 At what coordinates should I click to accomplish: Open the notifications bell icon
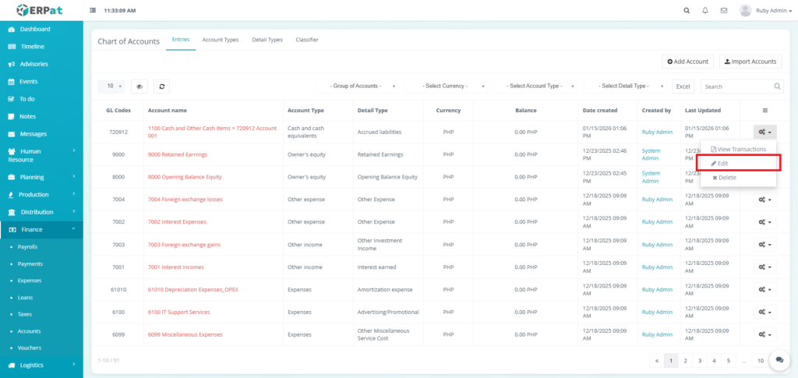point(705,11)
